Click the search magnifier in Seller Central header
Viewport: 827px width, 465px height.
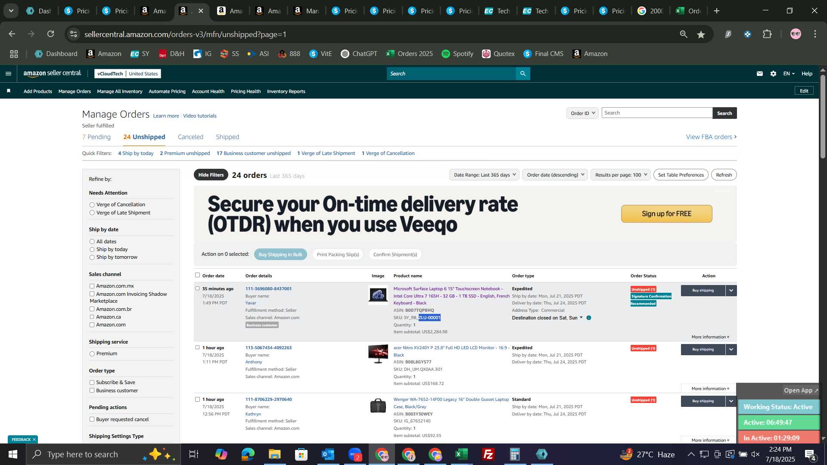(x=523, y=74)
